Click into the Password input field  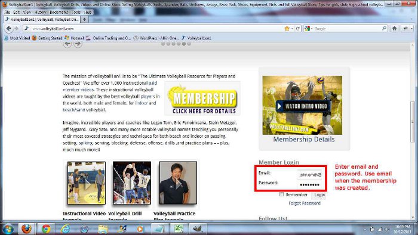(x=309, y=184)
